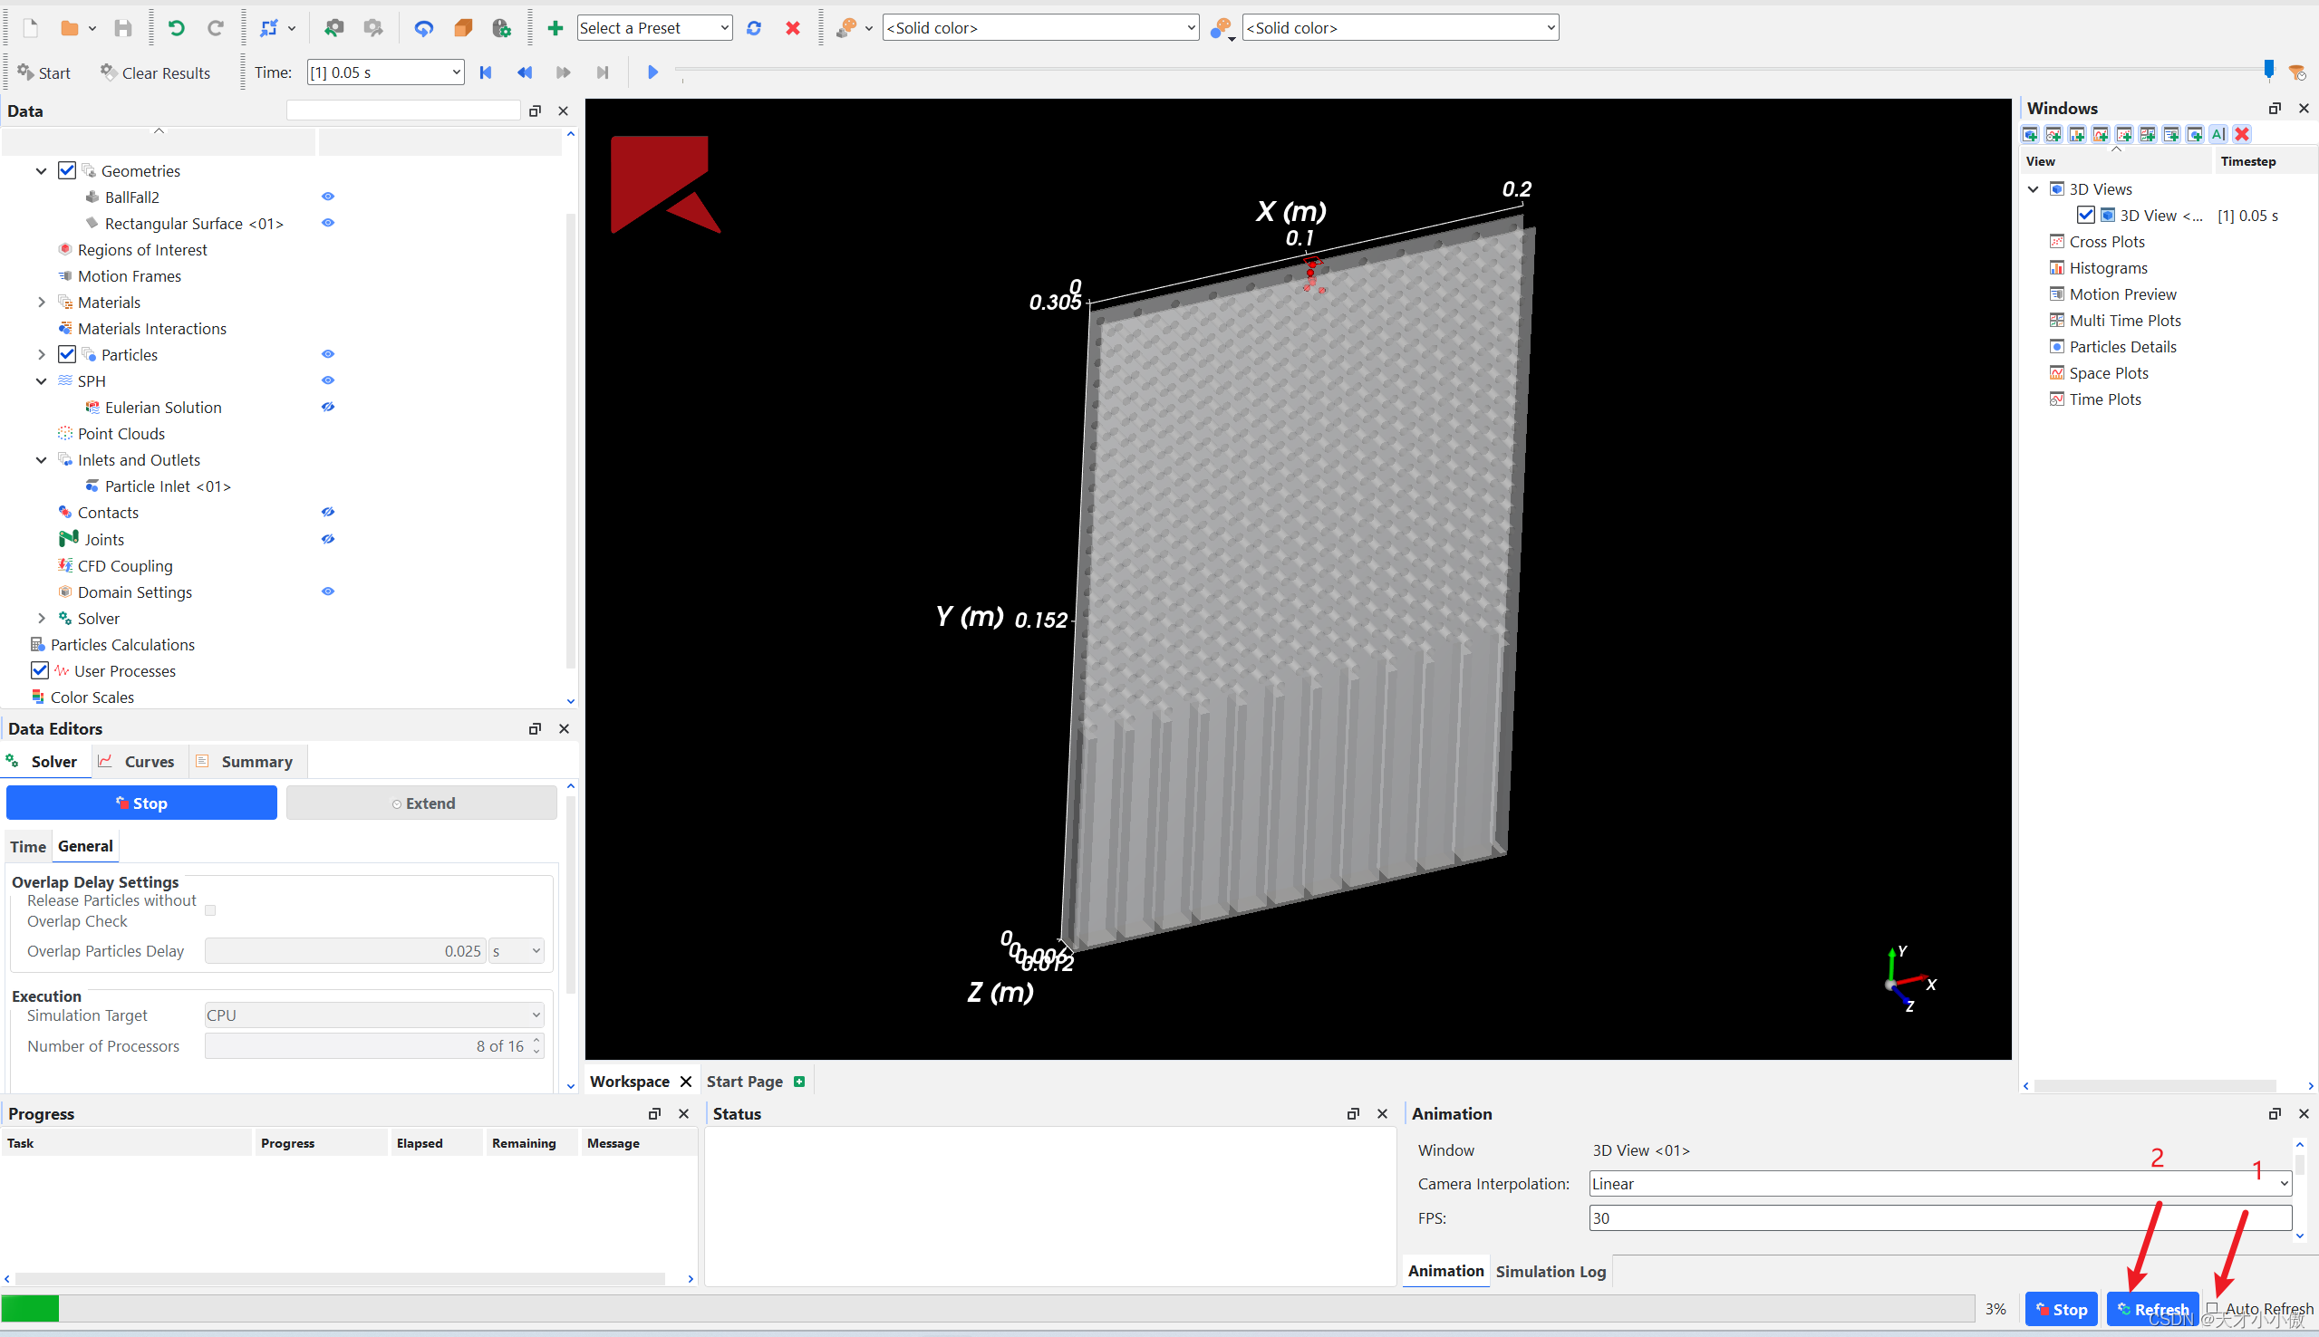This screenshot has height=1337, width=2319.
Task: Click the orange open-folder icon
Action: pyautogui.click(x=69, y=27)
